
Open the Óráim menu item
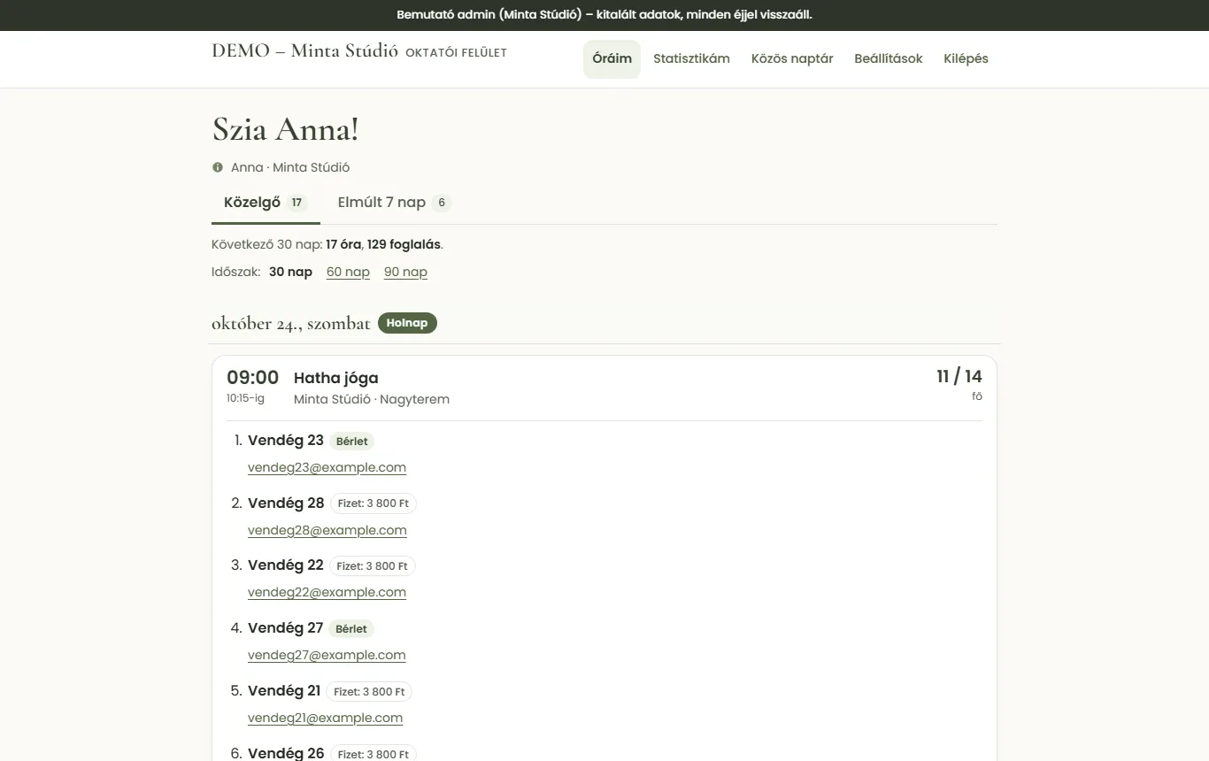click(x=612, y=58)
